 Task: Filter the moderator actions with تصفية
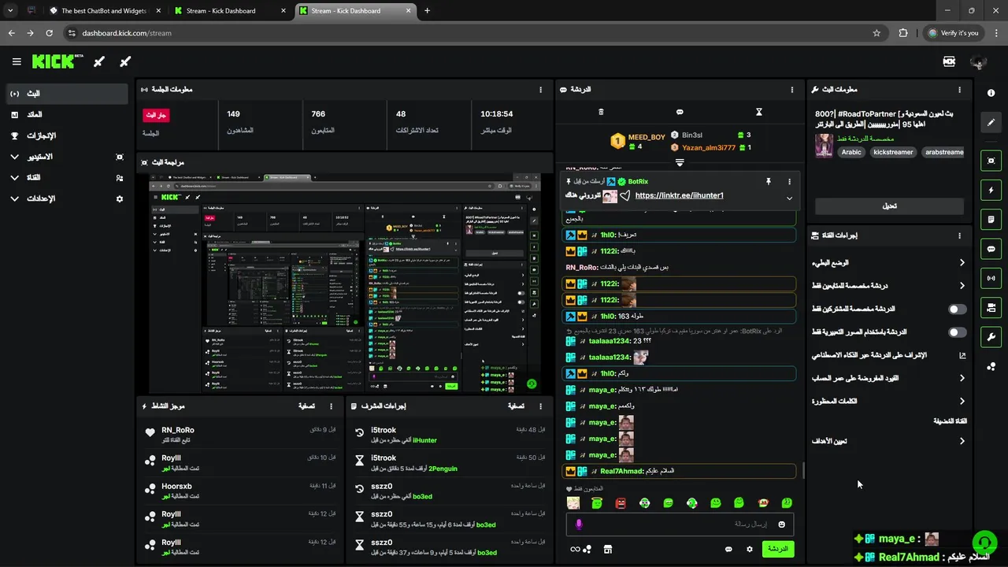click(x=516, y=406)
